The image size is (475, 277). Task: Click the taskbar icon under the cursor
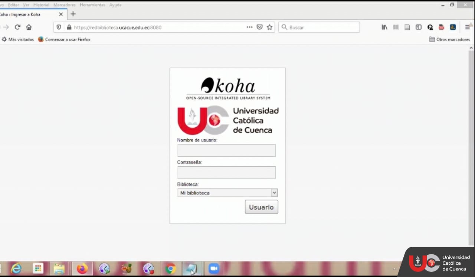[192, 268]
